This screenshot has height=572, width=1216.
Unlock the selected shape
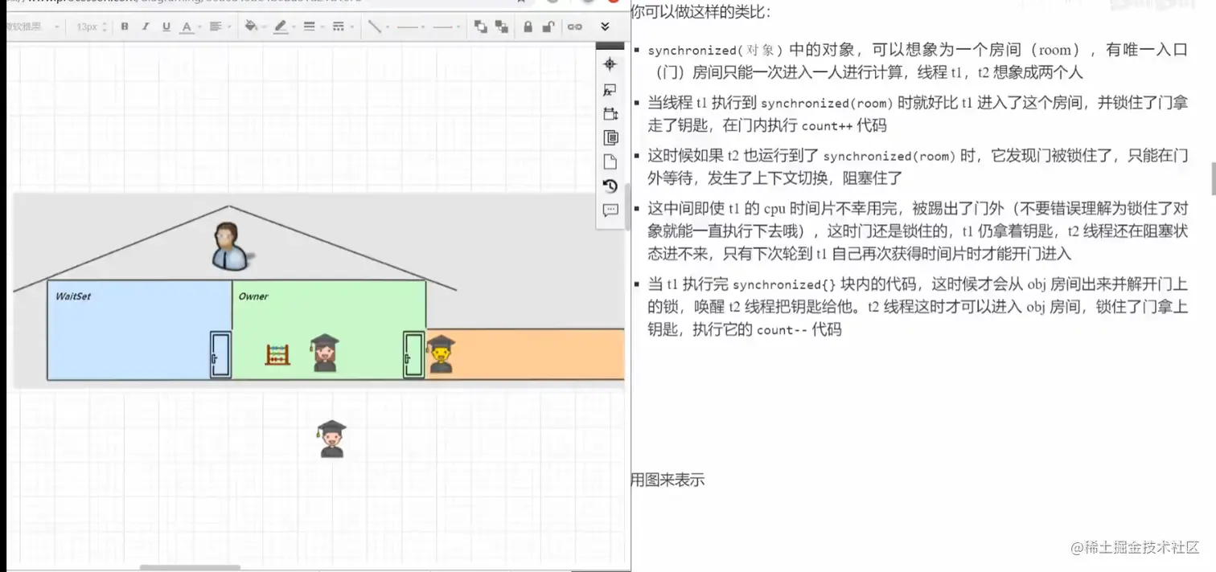(x=548, y=27)
